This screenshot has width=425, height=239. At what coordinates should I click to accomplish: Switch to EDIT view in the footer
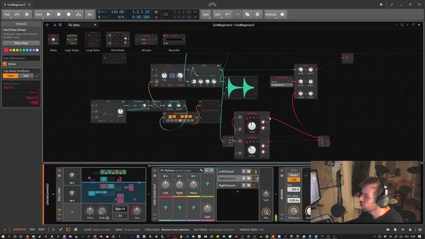pyautogui.click(x=41, y=230)
